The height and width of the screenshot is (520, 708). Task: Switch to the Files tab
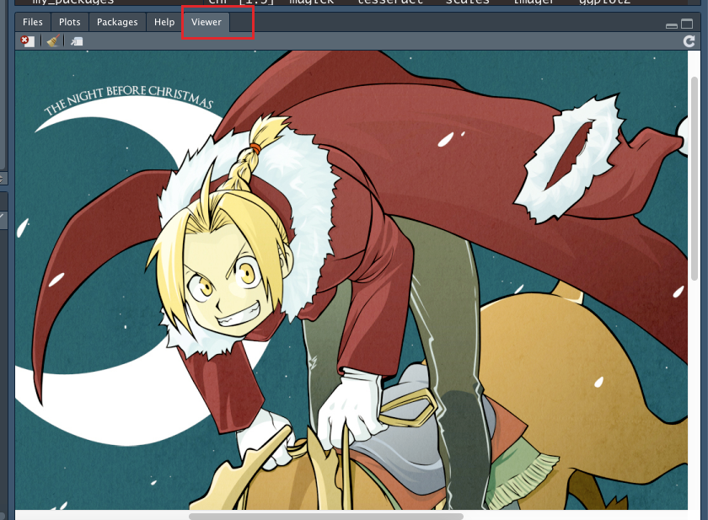pyautogui.click(x=33, y=22)
